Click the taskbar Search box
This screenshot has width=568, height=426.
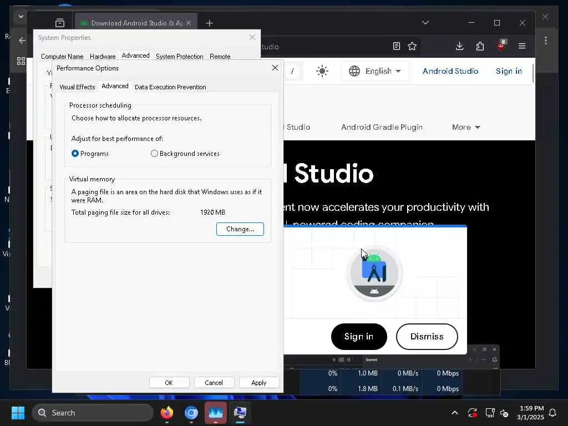[x=93, y=413]
